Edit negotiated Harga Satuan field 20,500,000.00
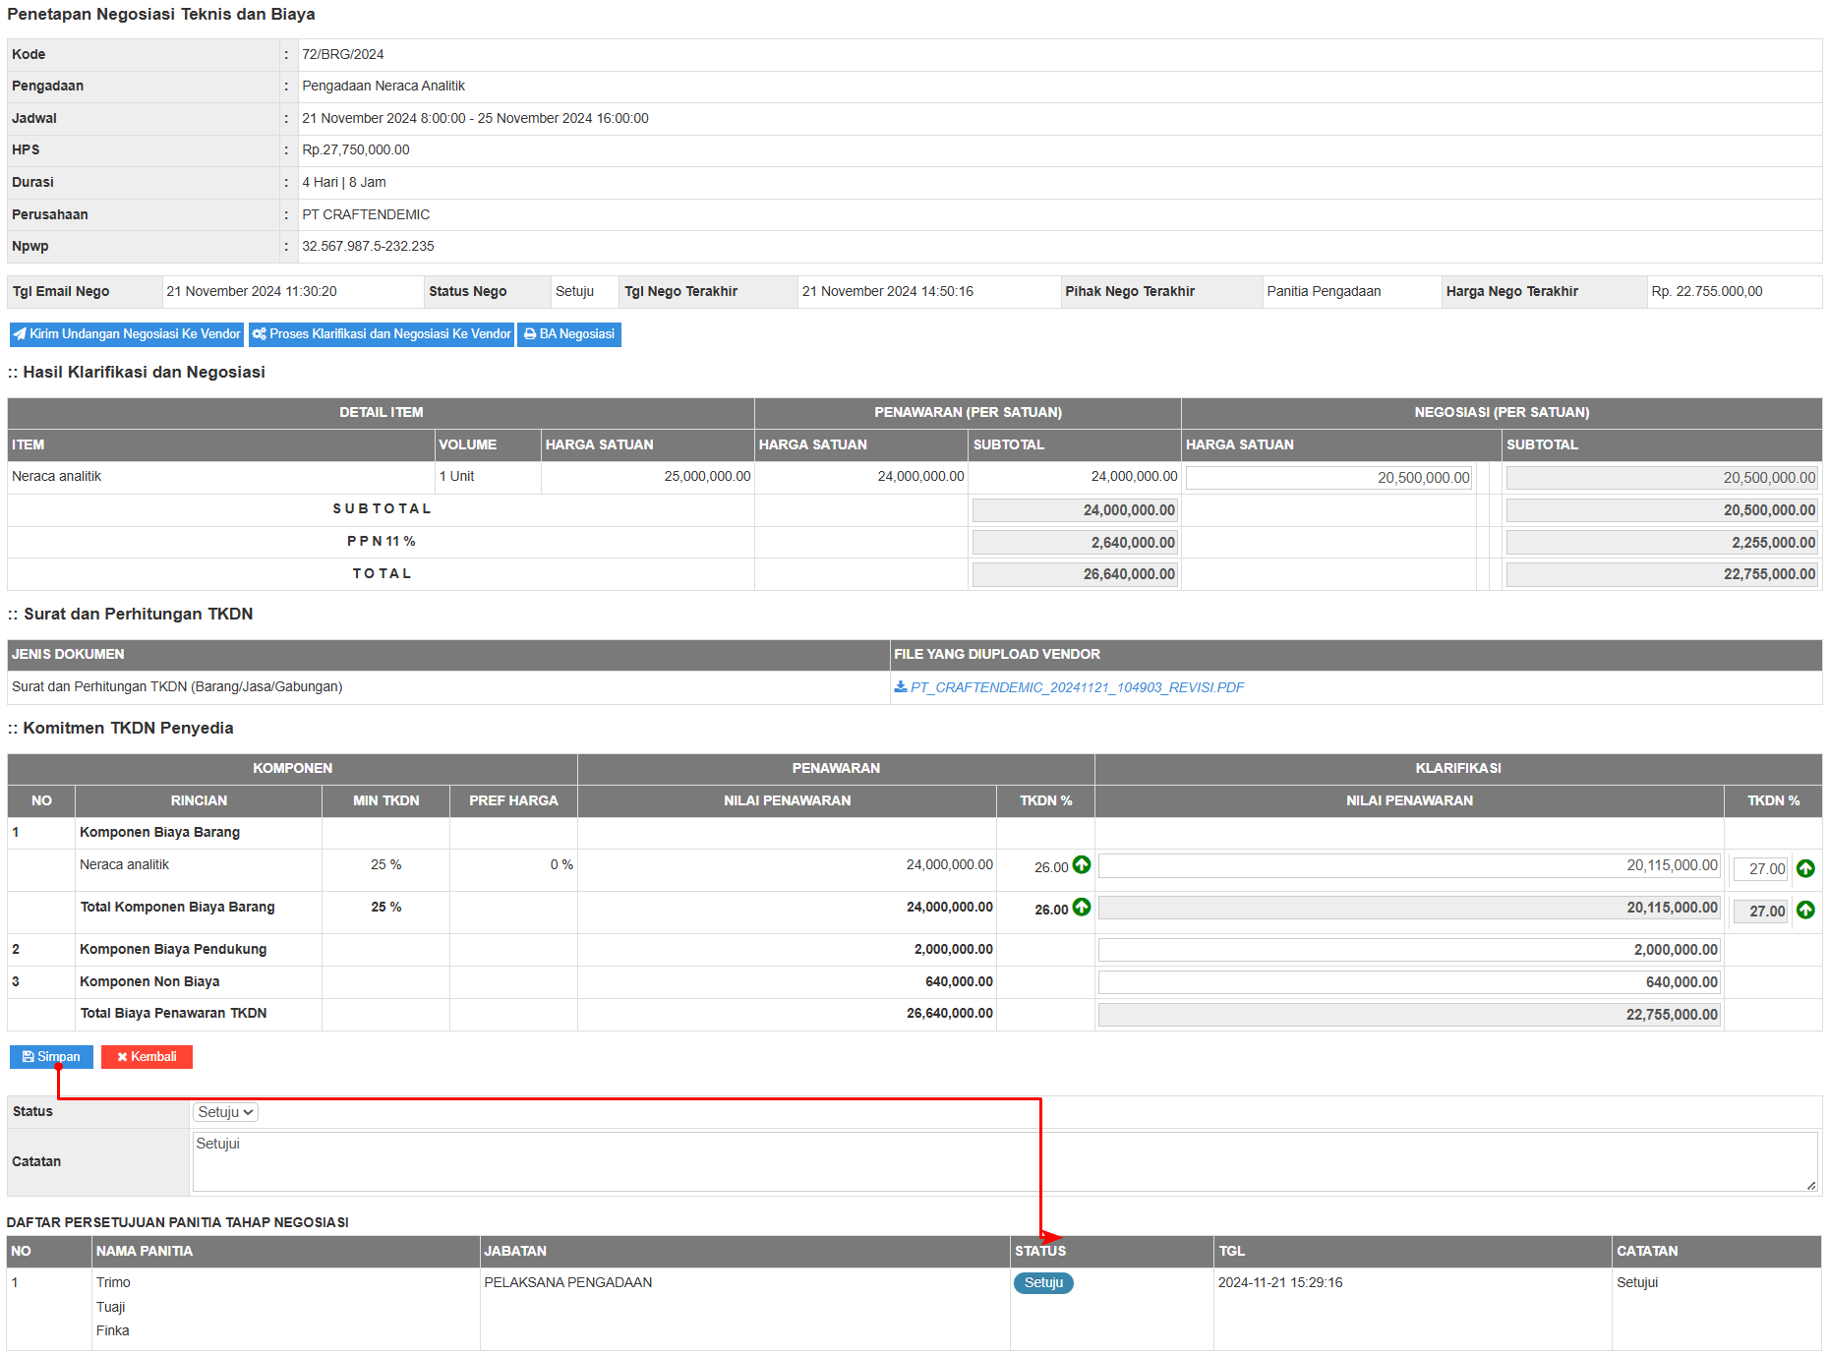The image size is (1828, 1355). click(1327, 478)
